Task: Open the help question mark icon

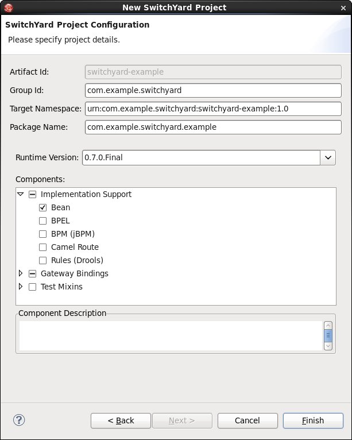Action: (x=19, y=420)
